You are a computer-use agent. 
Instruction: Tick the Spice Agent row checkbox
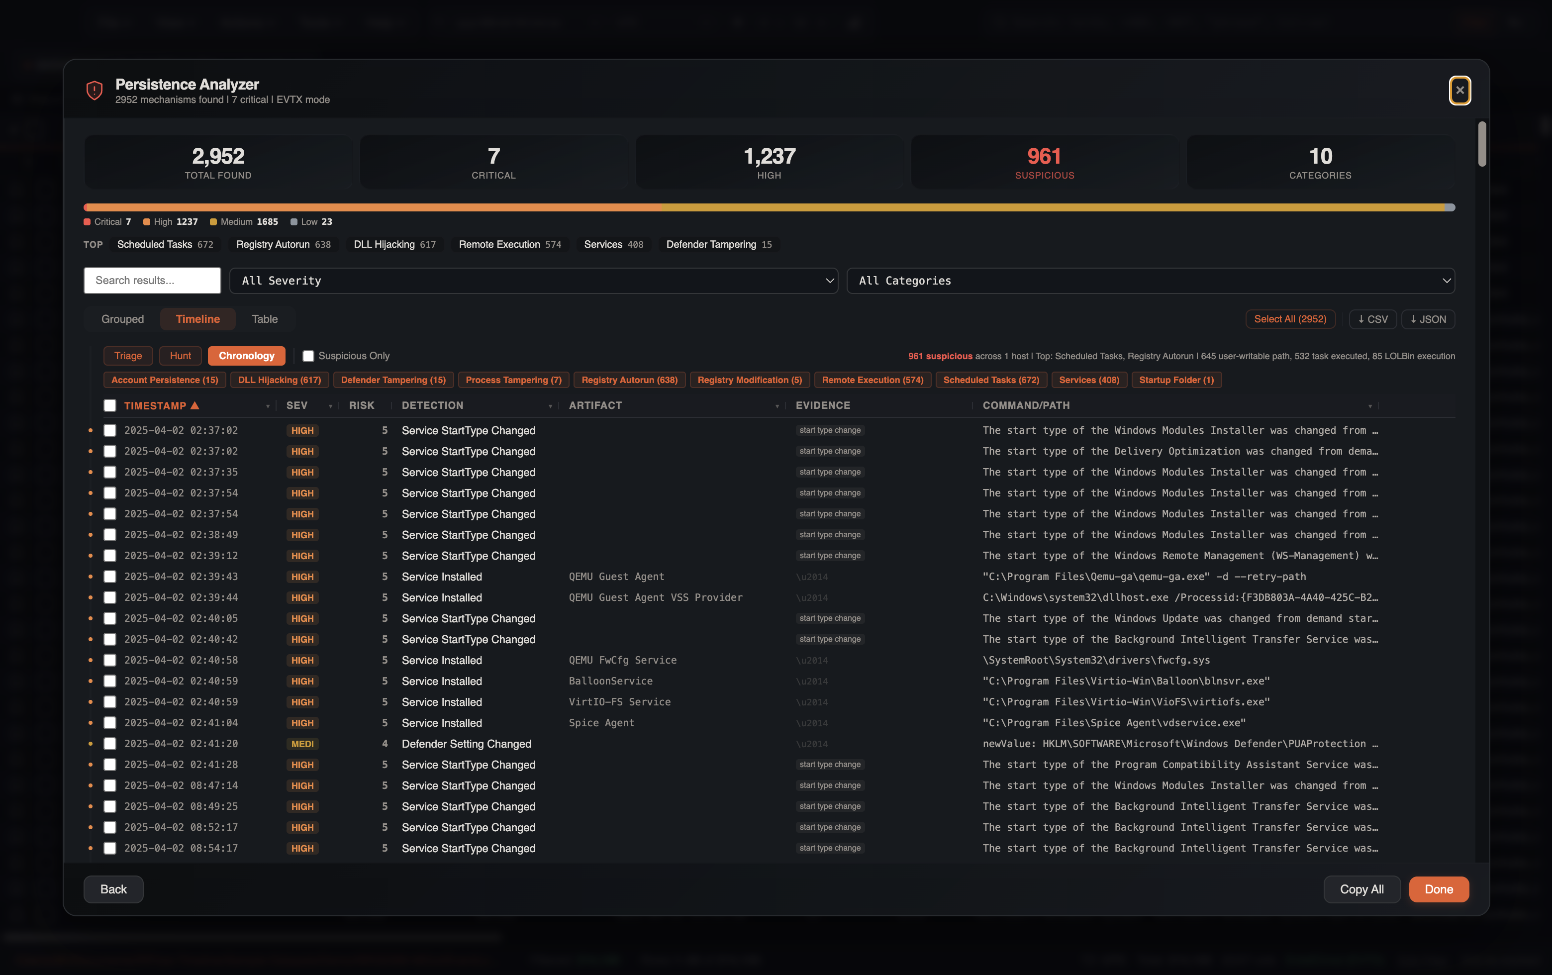click(x=110, y=723)
